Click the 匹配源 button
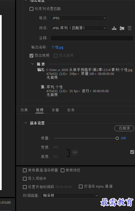The width and height of the screenshot is (135, 211). click(124, 128)
